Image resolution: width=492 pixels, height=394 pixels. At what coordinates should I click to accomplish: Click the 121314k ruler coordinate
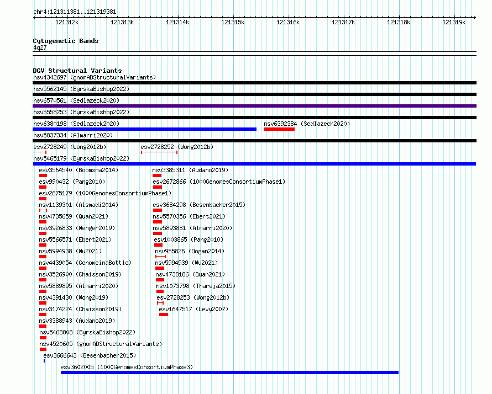tap(177, 22)
